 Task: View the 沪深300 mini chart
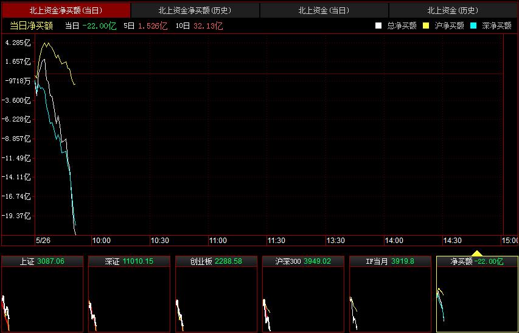click(303, 294)
